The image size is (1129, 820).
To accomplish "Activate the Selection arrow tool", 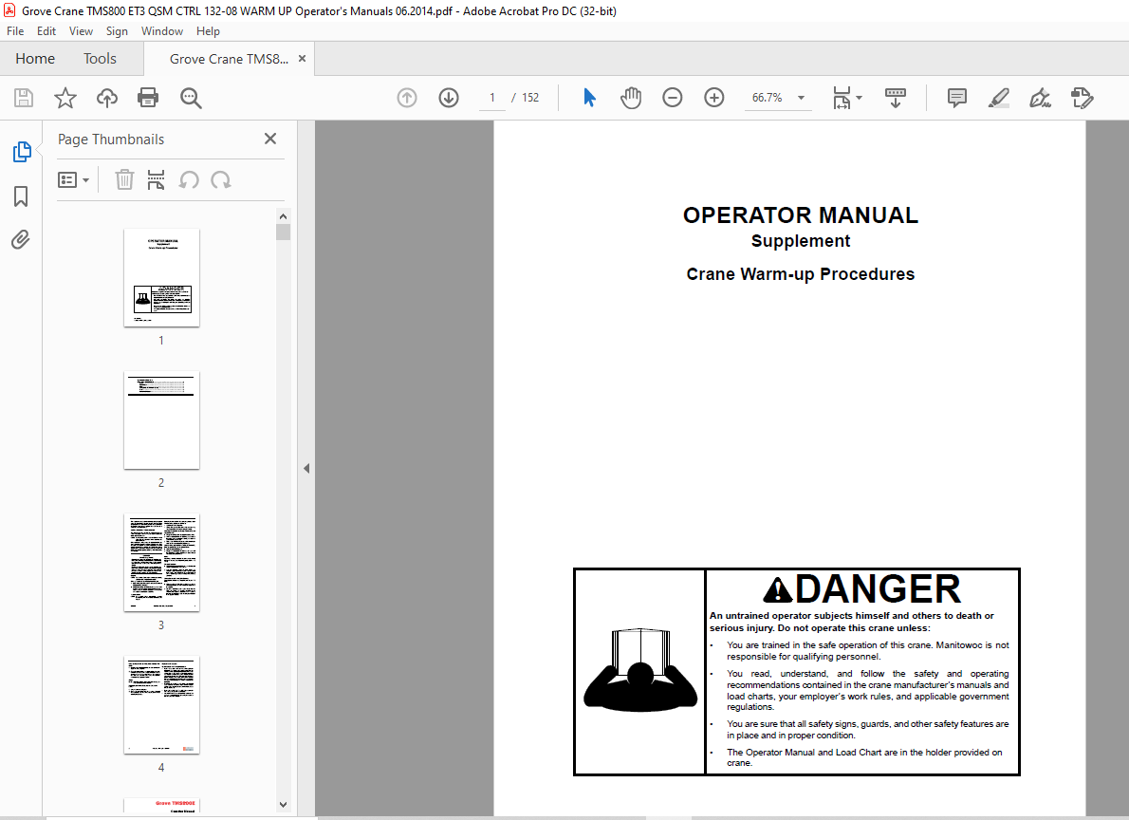I will tap(590, 97).
